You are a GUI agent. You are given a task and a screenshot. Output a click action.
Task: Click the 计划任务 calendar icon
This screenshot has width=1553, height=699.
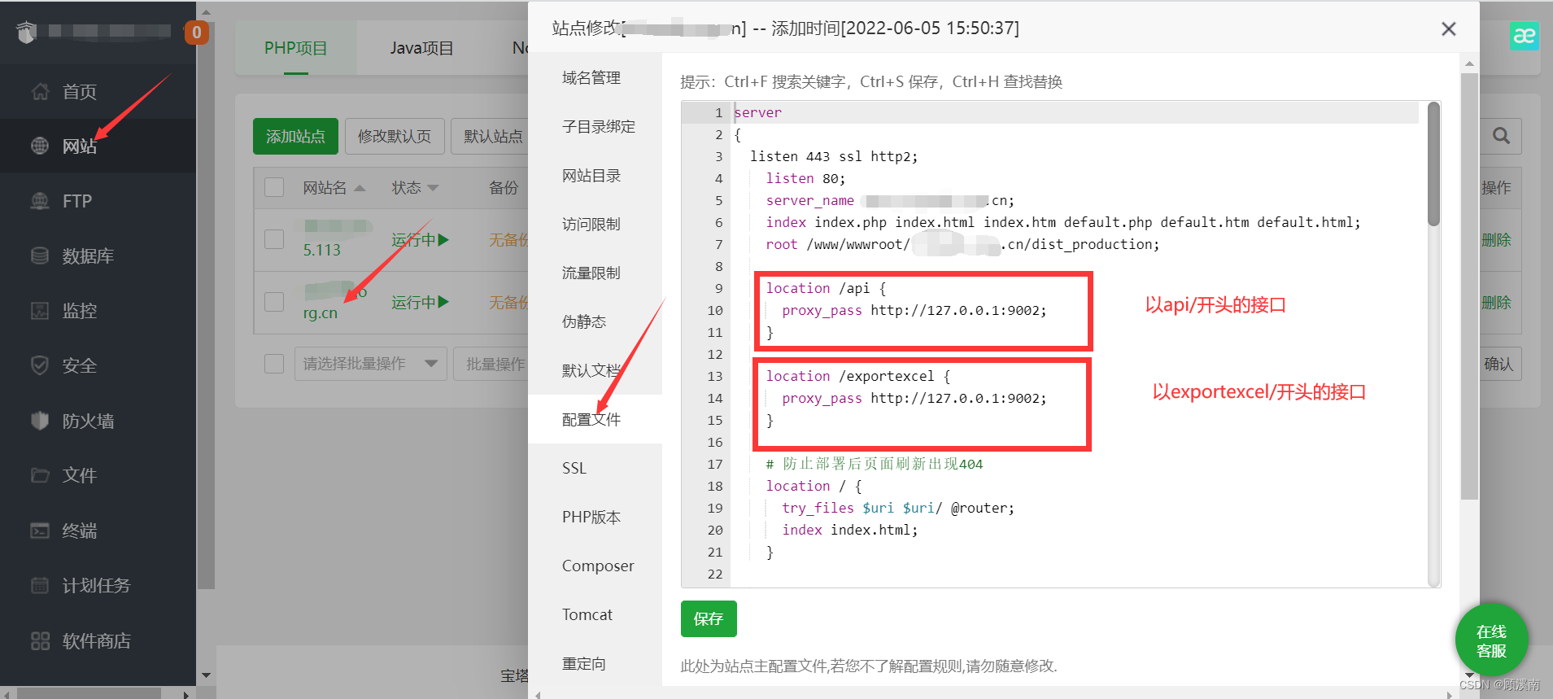click(40, 585)
